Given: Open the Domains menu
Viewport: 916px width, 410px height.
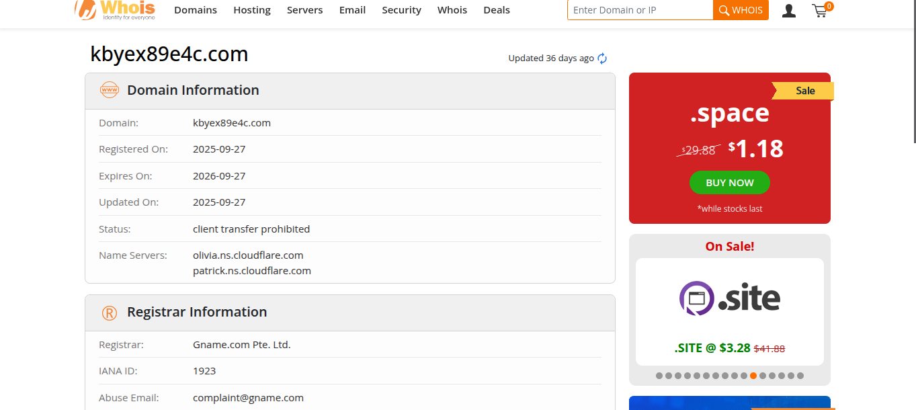Looking at the screenshot, I should (196, 10).
